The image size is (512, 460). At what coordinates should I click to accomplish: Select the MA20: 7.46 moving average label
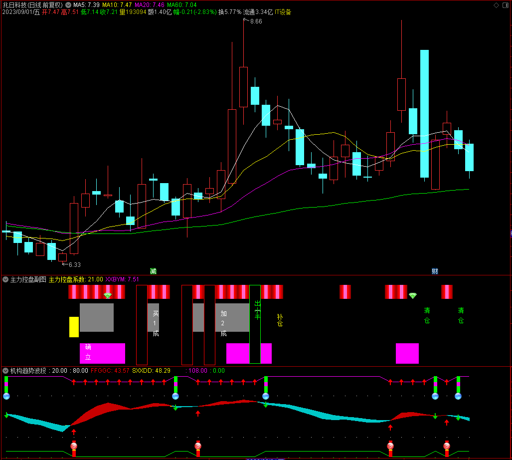pyautogui.click(x=150, y=5)
